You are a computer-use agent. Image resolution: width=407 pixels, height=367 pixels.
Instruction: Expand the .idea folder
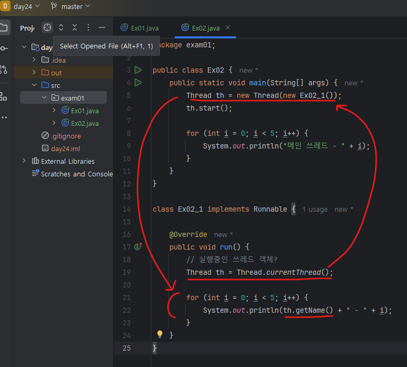pyautogui.click(x=34, y=59)
